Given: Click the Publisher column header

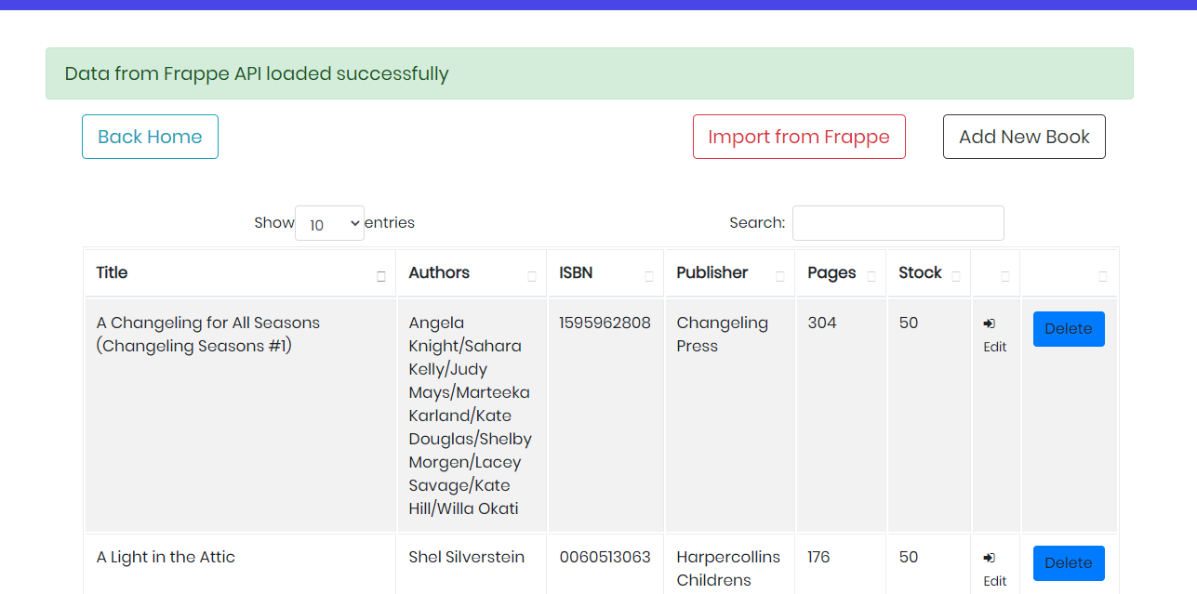Looking at the screenshot, I should [730, 273].
